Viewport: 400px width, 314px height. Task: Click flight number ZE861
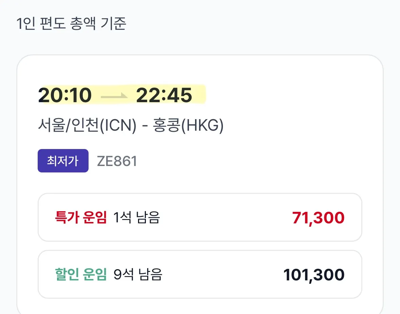117,161
